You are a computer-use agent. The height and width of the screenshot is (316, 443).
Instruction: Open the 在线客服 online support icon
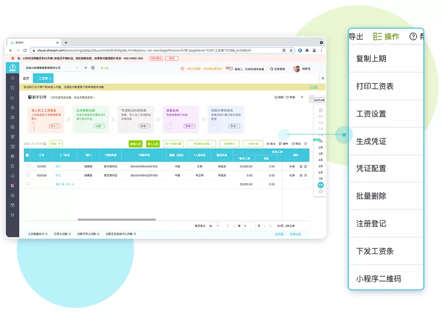(x=271, y=69)
